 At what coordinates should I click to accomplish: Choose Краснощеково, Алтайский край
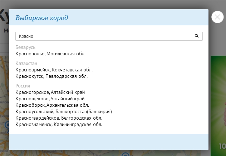tap(50, 99)
